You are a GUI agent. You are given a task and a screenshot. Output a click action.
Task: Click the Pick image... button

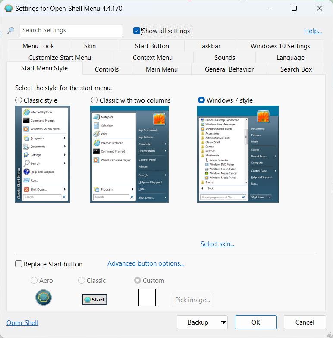192,300
